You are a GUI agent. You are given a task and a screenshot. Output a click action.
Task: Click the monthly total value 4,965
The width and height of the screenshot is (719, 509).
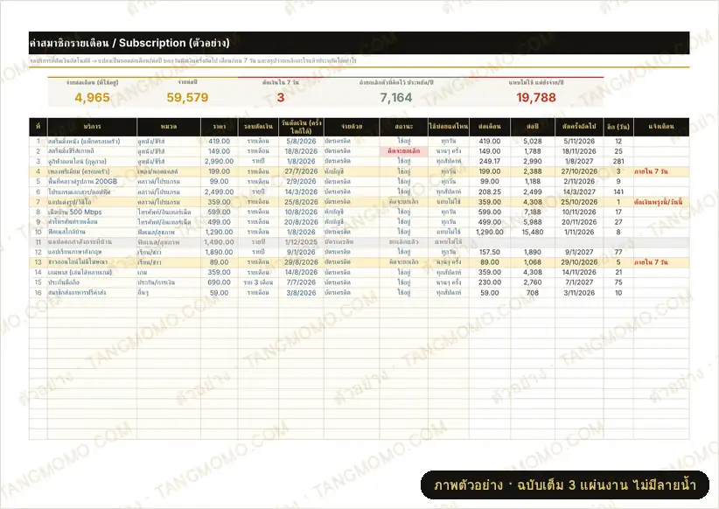coord(92,97)
